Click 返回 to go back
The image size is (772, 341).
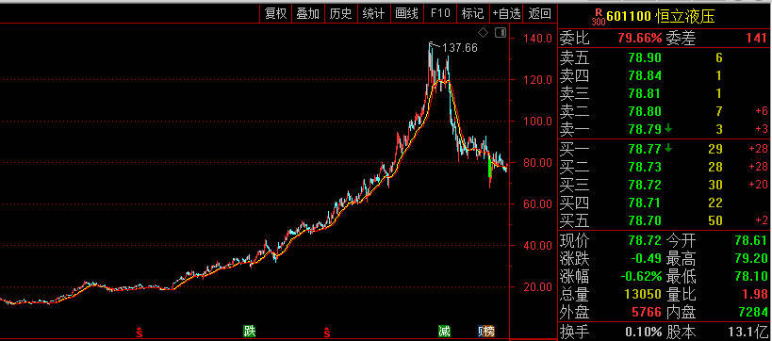(539, 13)
